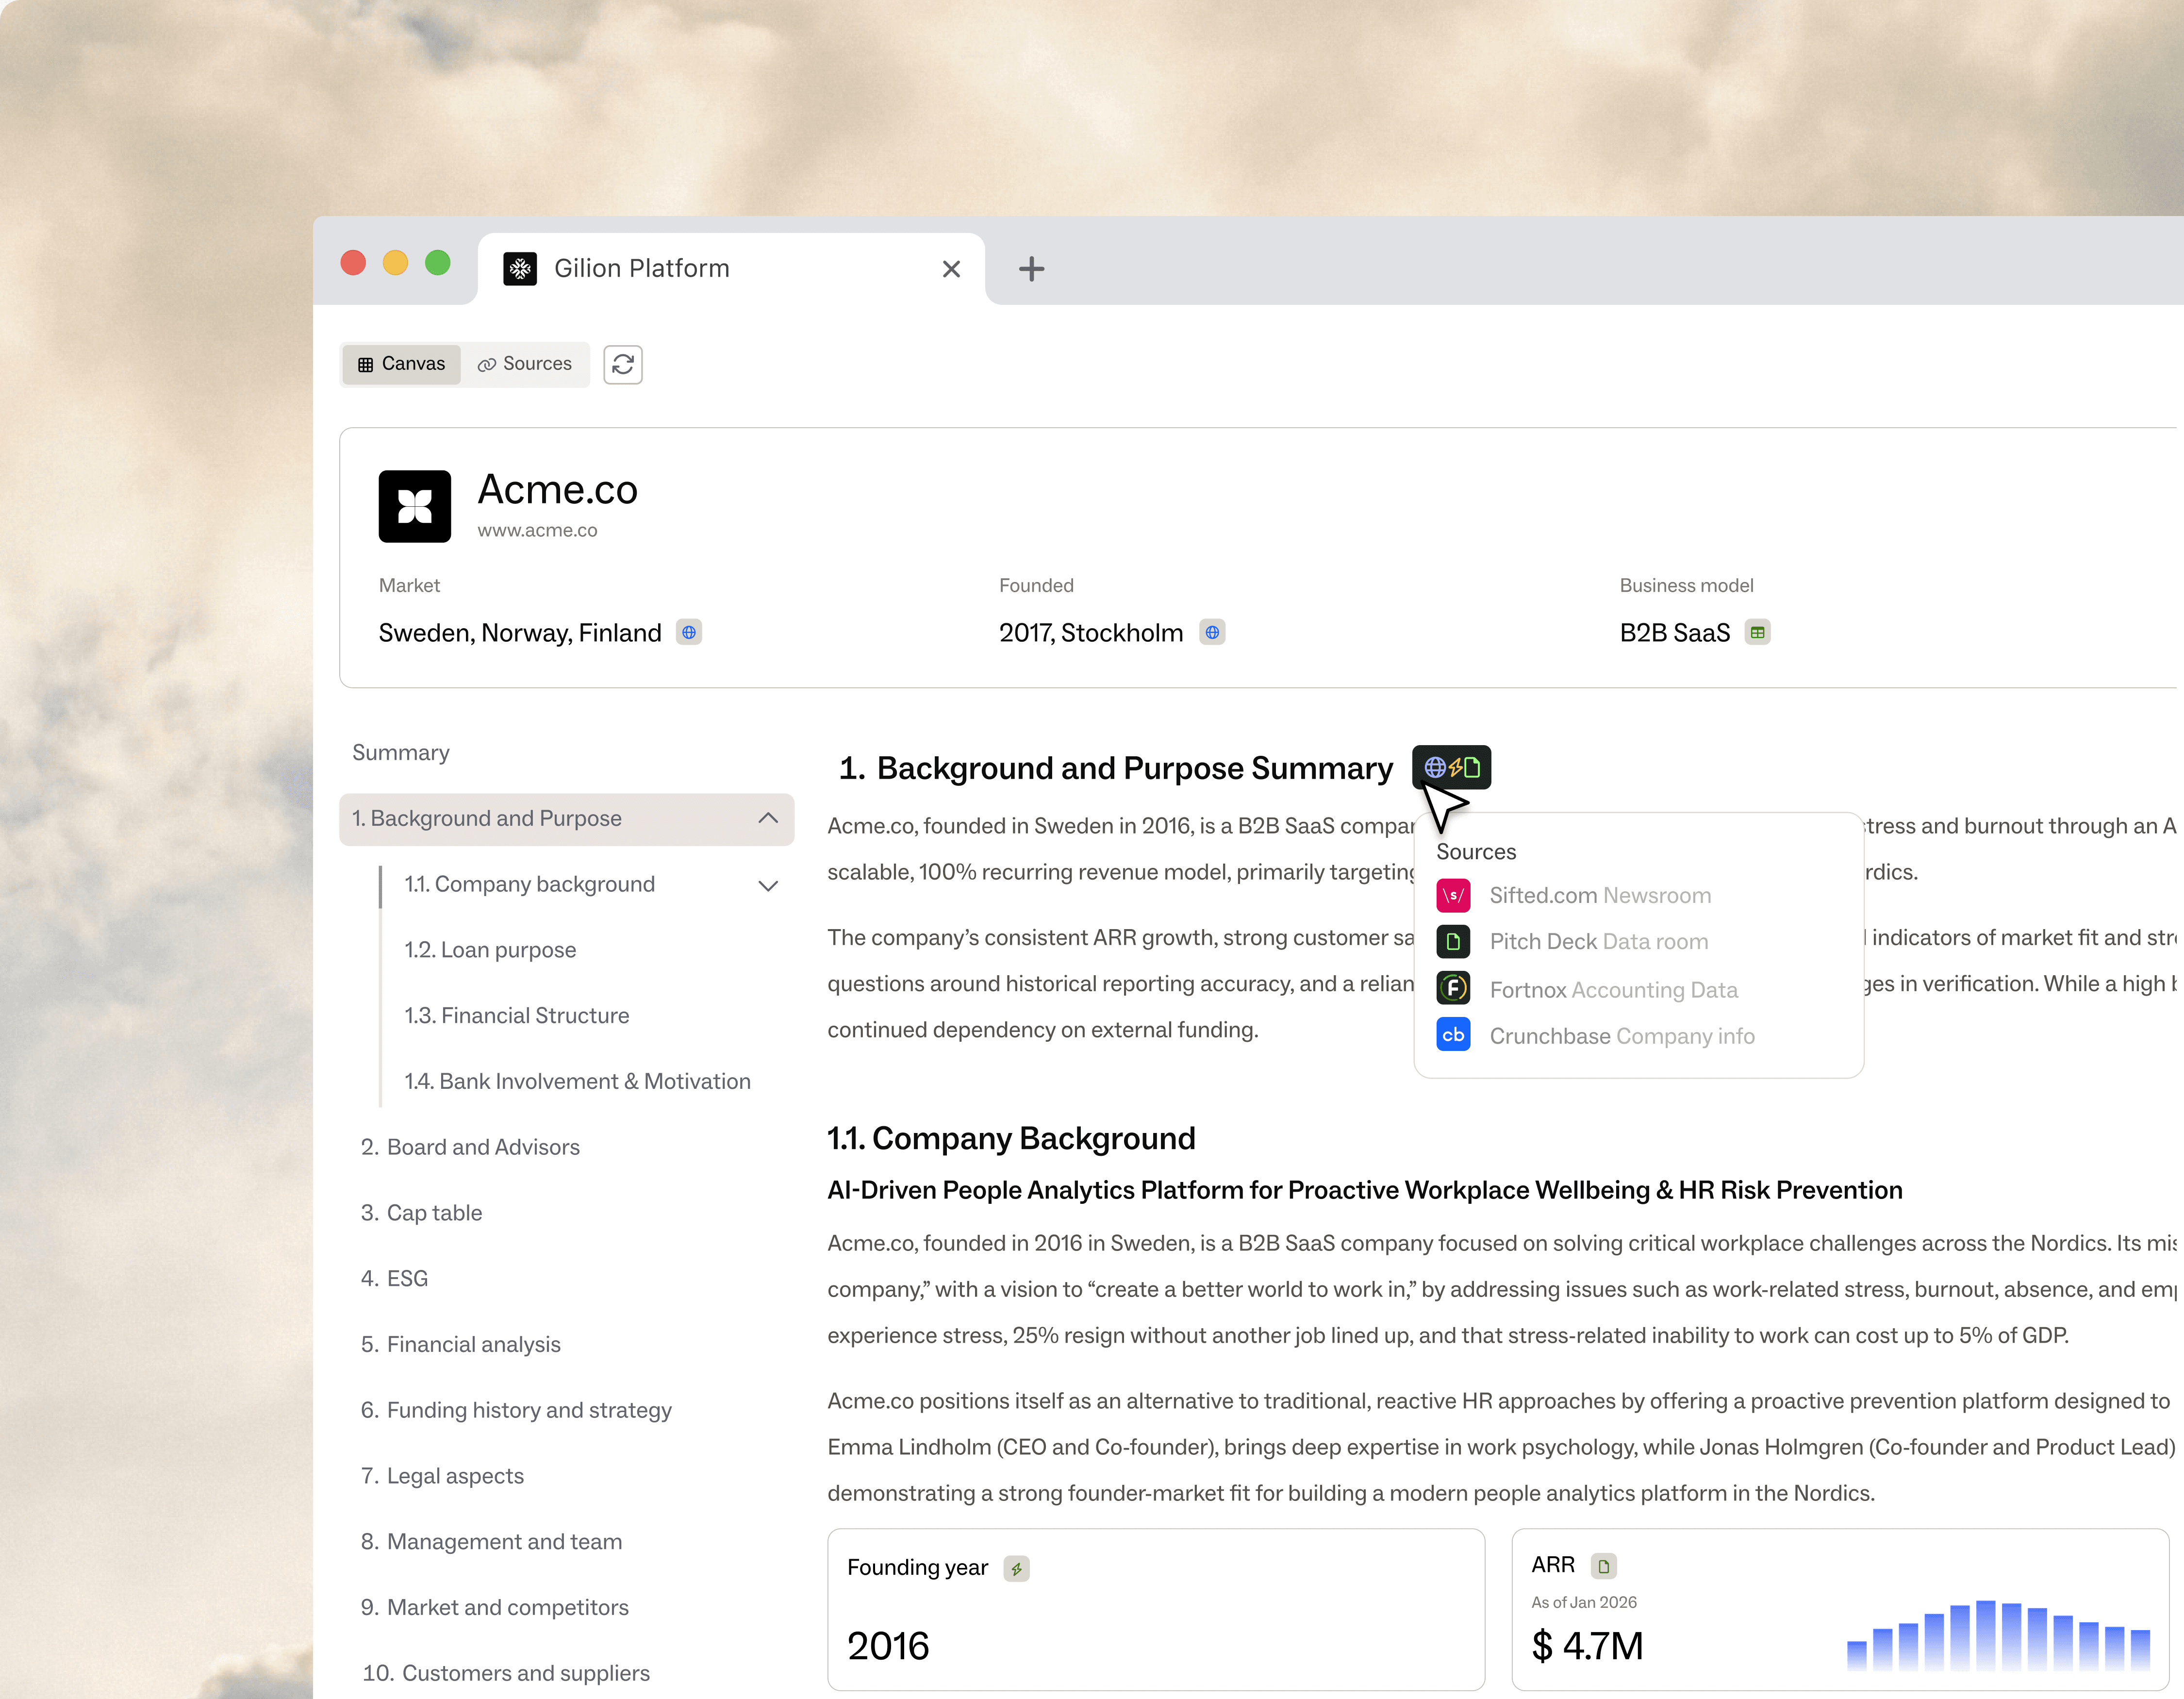Collapse the Background and Purpose section
This screenshot has width=2184, height=1699.
[x=767, y=818]
